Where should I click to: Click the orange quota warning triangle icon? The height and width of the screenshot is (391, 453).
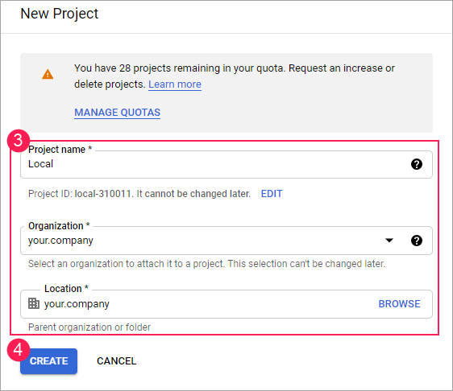pos(48,74)
